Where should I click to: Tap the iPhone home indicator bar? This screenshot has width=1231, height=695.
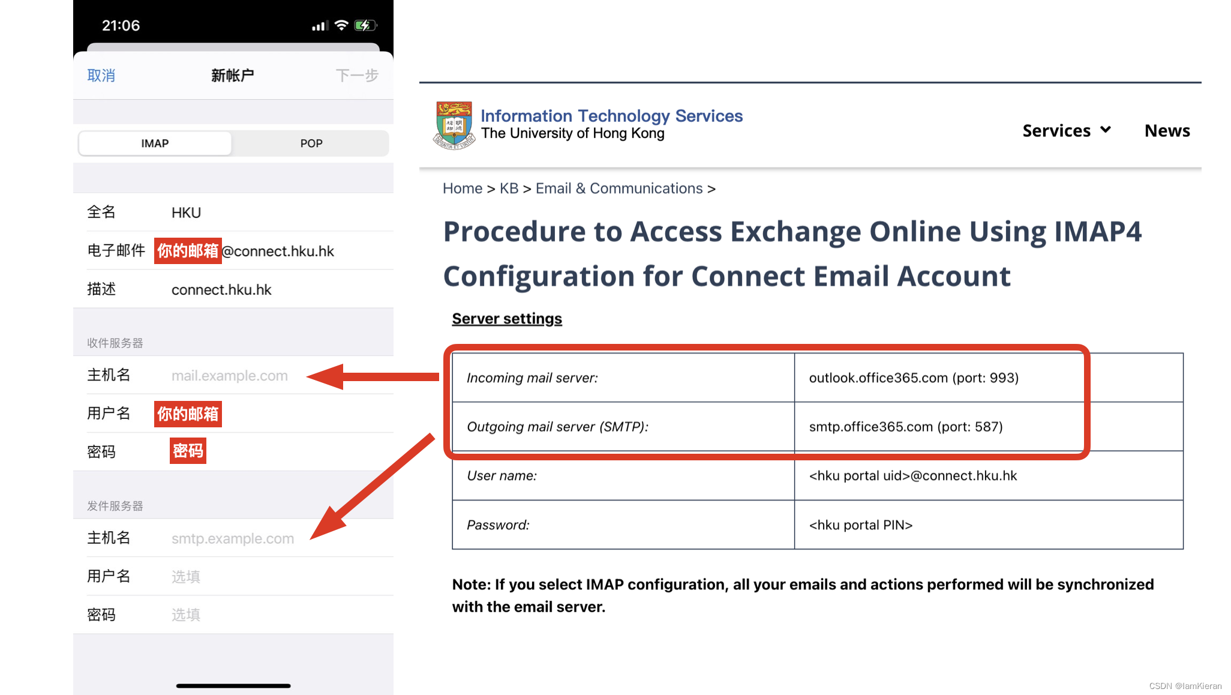pos(233,685)
